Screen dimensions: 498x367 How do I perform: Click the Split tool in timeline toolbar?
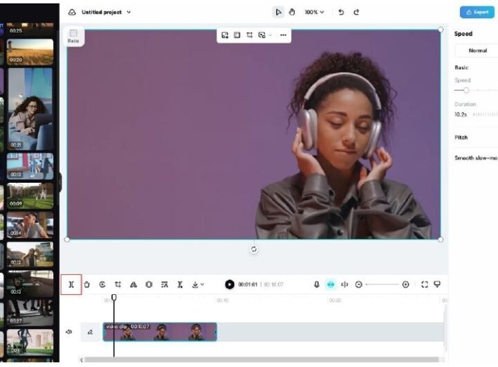pos(71,285)
